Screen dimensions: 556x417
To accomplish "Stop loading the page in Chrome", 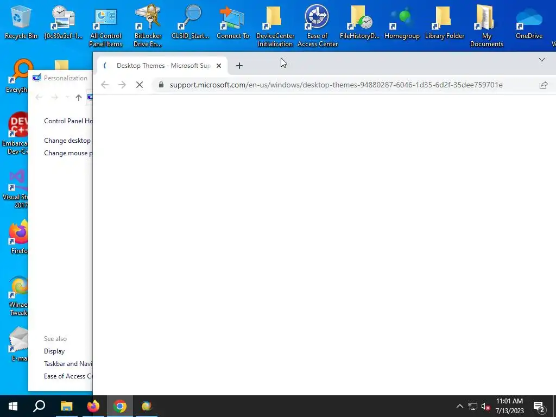I will (140, 85).
